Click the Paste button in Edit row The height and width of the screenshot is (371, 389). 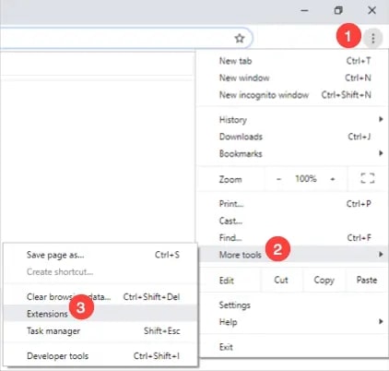pos(367,280)
